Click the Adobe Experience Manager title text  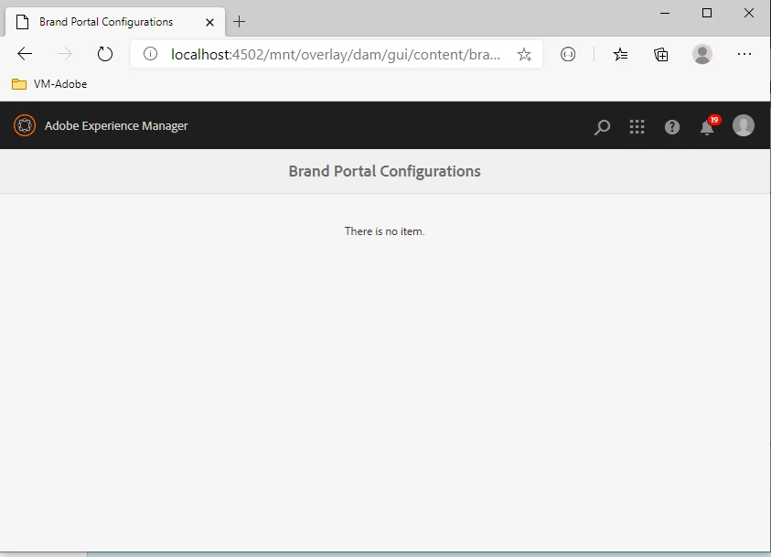click(x=116, y=126)
